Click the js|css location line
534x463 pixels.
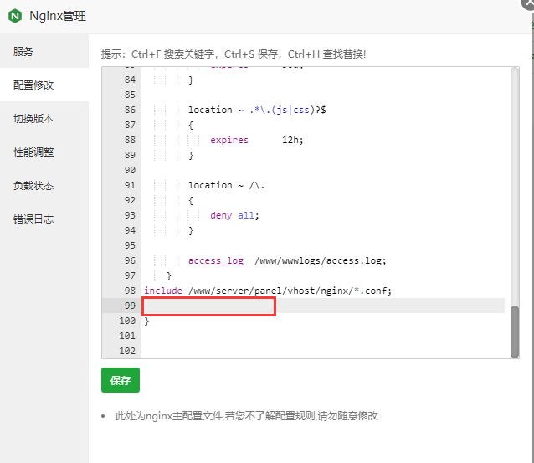pos(257,110)
